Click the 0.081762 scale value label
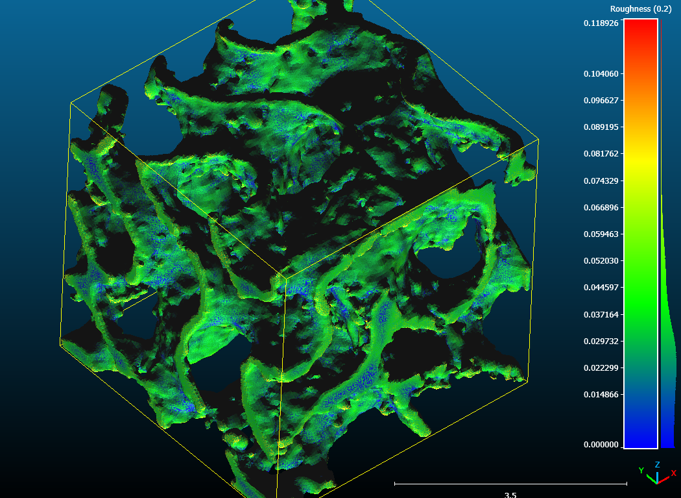The height and width of the screenshot is (498, 681). coord(601,154)
